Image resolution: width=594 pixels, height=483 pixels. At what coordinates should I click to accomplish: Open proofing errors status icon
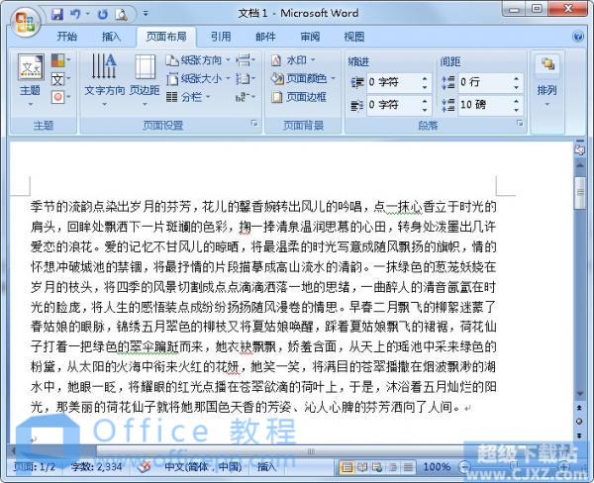click(145, 467)
